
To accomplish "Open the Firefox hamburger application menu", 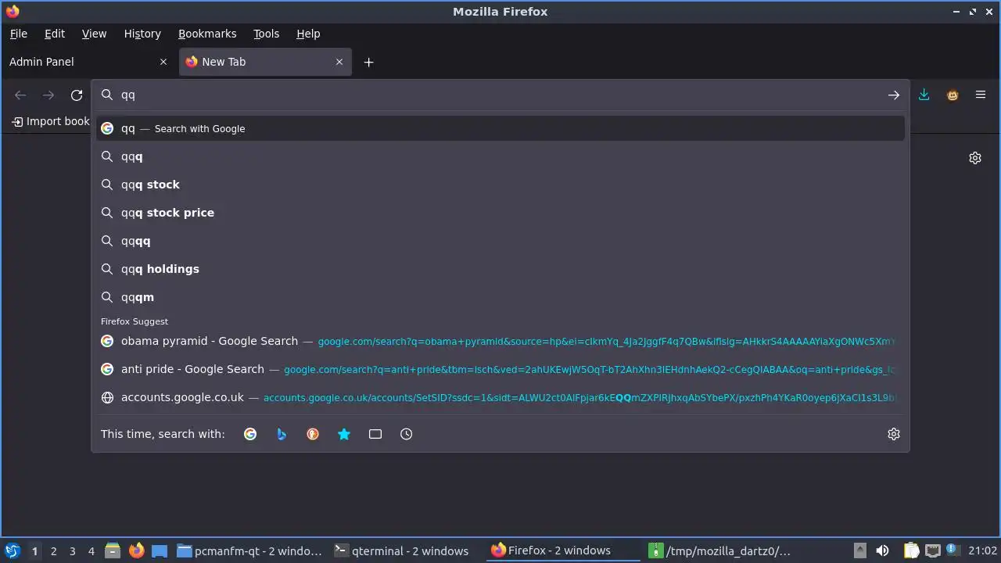I will (981, 95).
